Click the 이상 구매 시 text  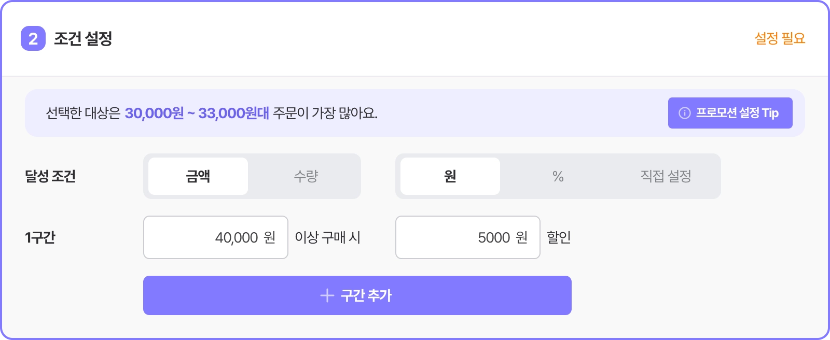(x=327, y=237)
